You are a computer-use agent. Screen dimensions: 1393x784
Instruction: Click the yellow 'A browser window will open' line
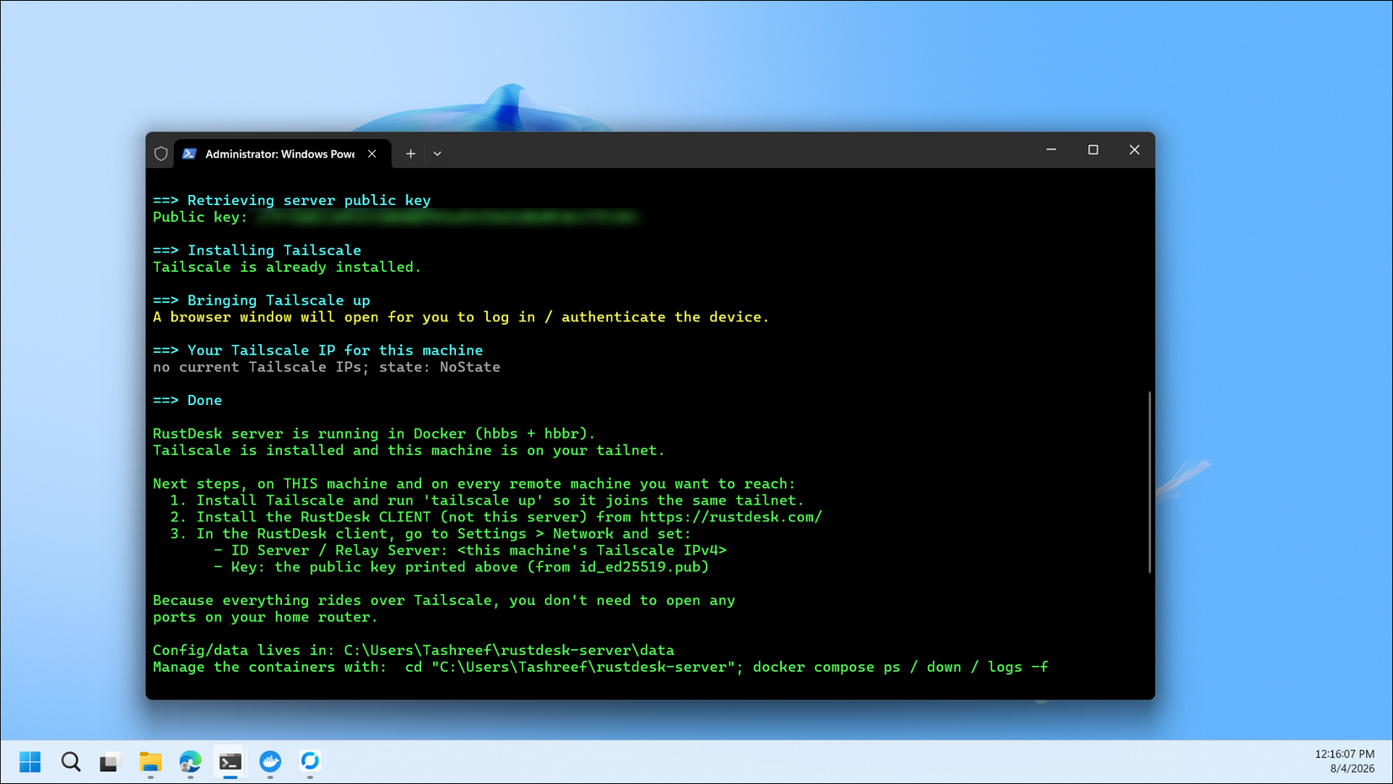[461, 317]
